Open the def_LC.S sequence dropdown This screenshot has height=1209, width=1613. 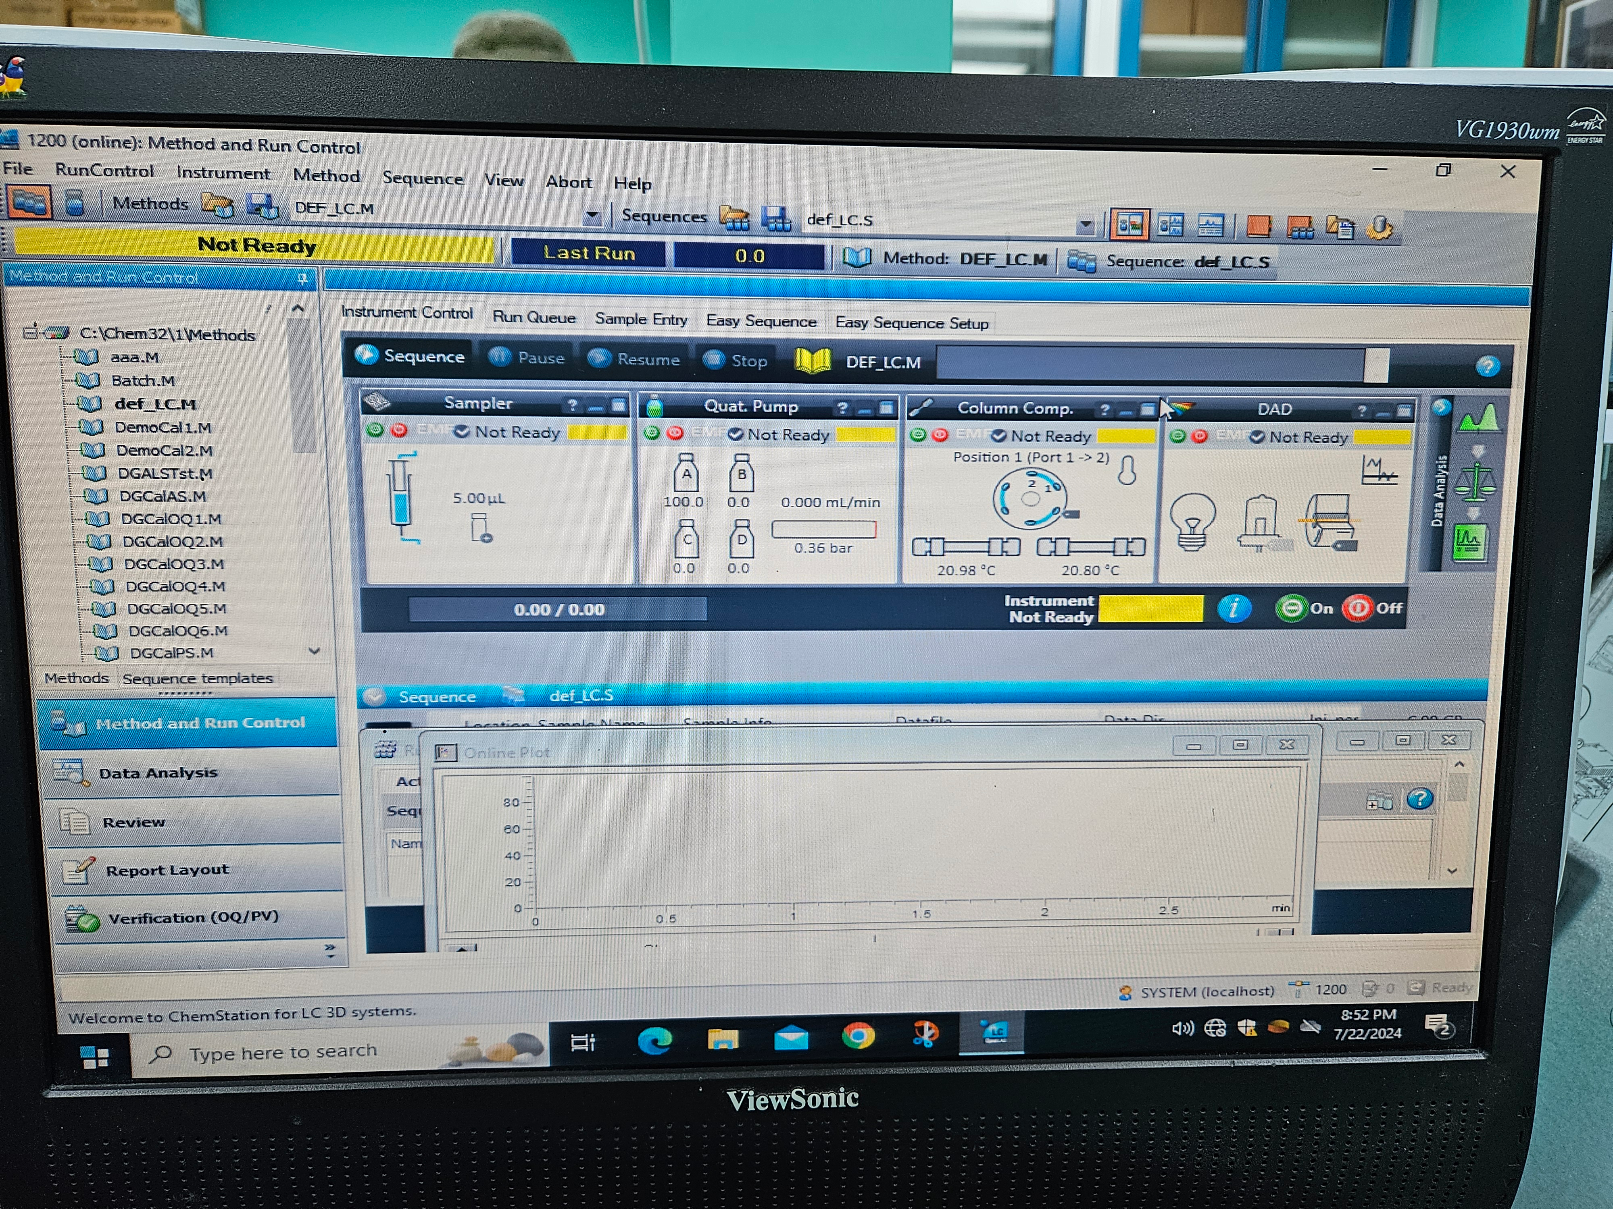pyautogui.click(x=1086, y=225)
